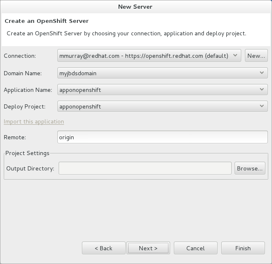Viewport: 272px width, 264px height.
Task: Proceed with the Next button
Action: coord(148,248)
